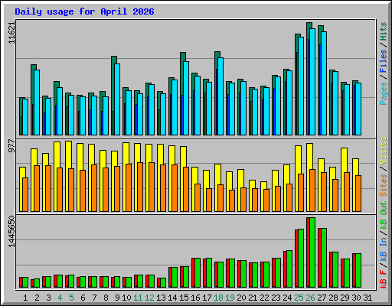
Task: Click the day 30 green kB bar
Action: (x=358, y=270)
